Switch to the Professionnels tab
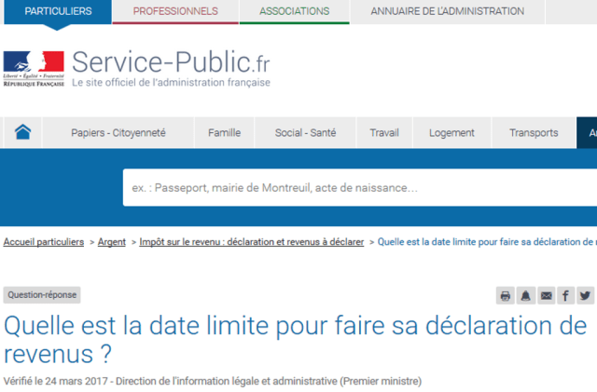Viewport: 597px width, 392px height. pyautogui.click(x=175, y=11)
